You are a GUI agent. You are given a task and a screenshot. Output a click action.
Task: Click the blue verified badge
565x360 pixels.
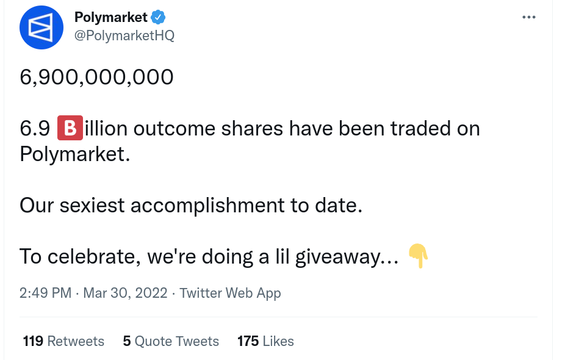pyautogui.click(x=158, y=18)
